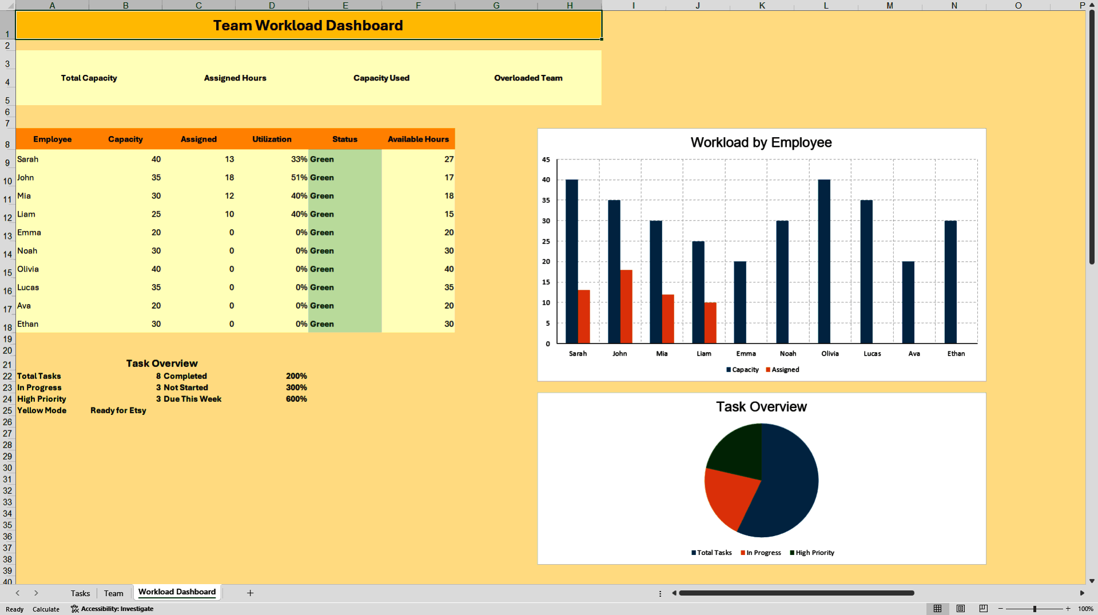Click the 100% zoom level
This screenshot has height=615, width=1098.
(x=1085, y=609)
